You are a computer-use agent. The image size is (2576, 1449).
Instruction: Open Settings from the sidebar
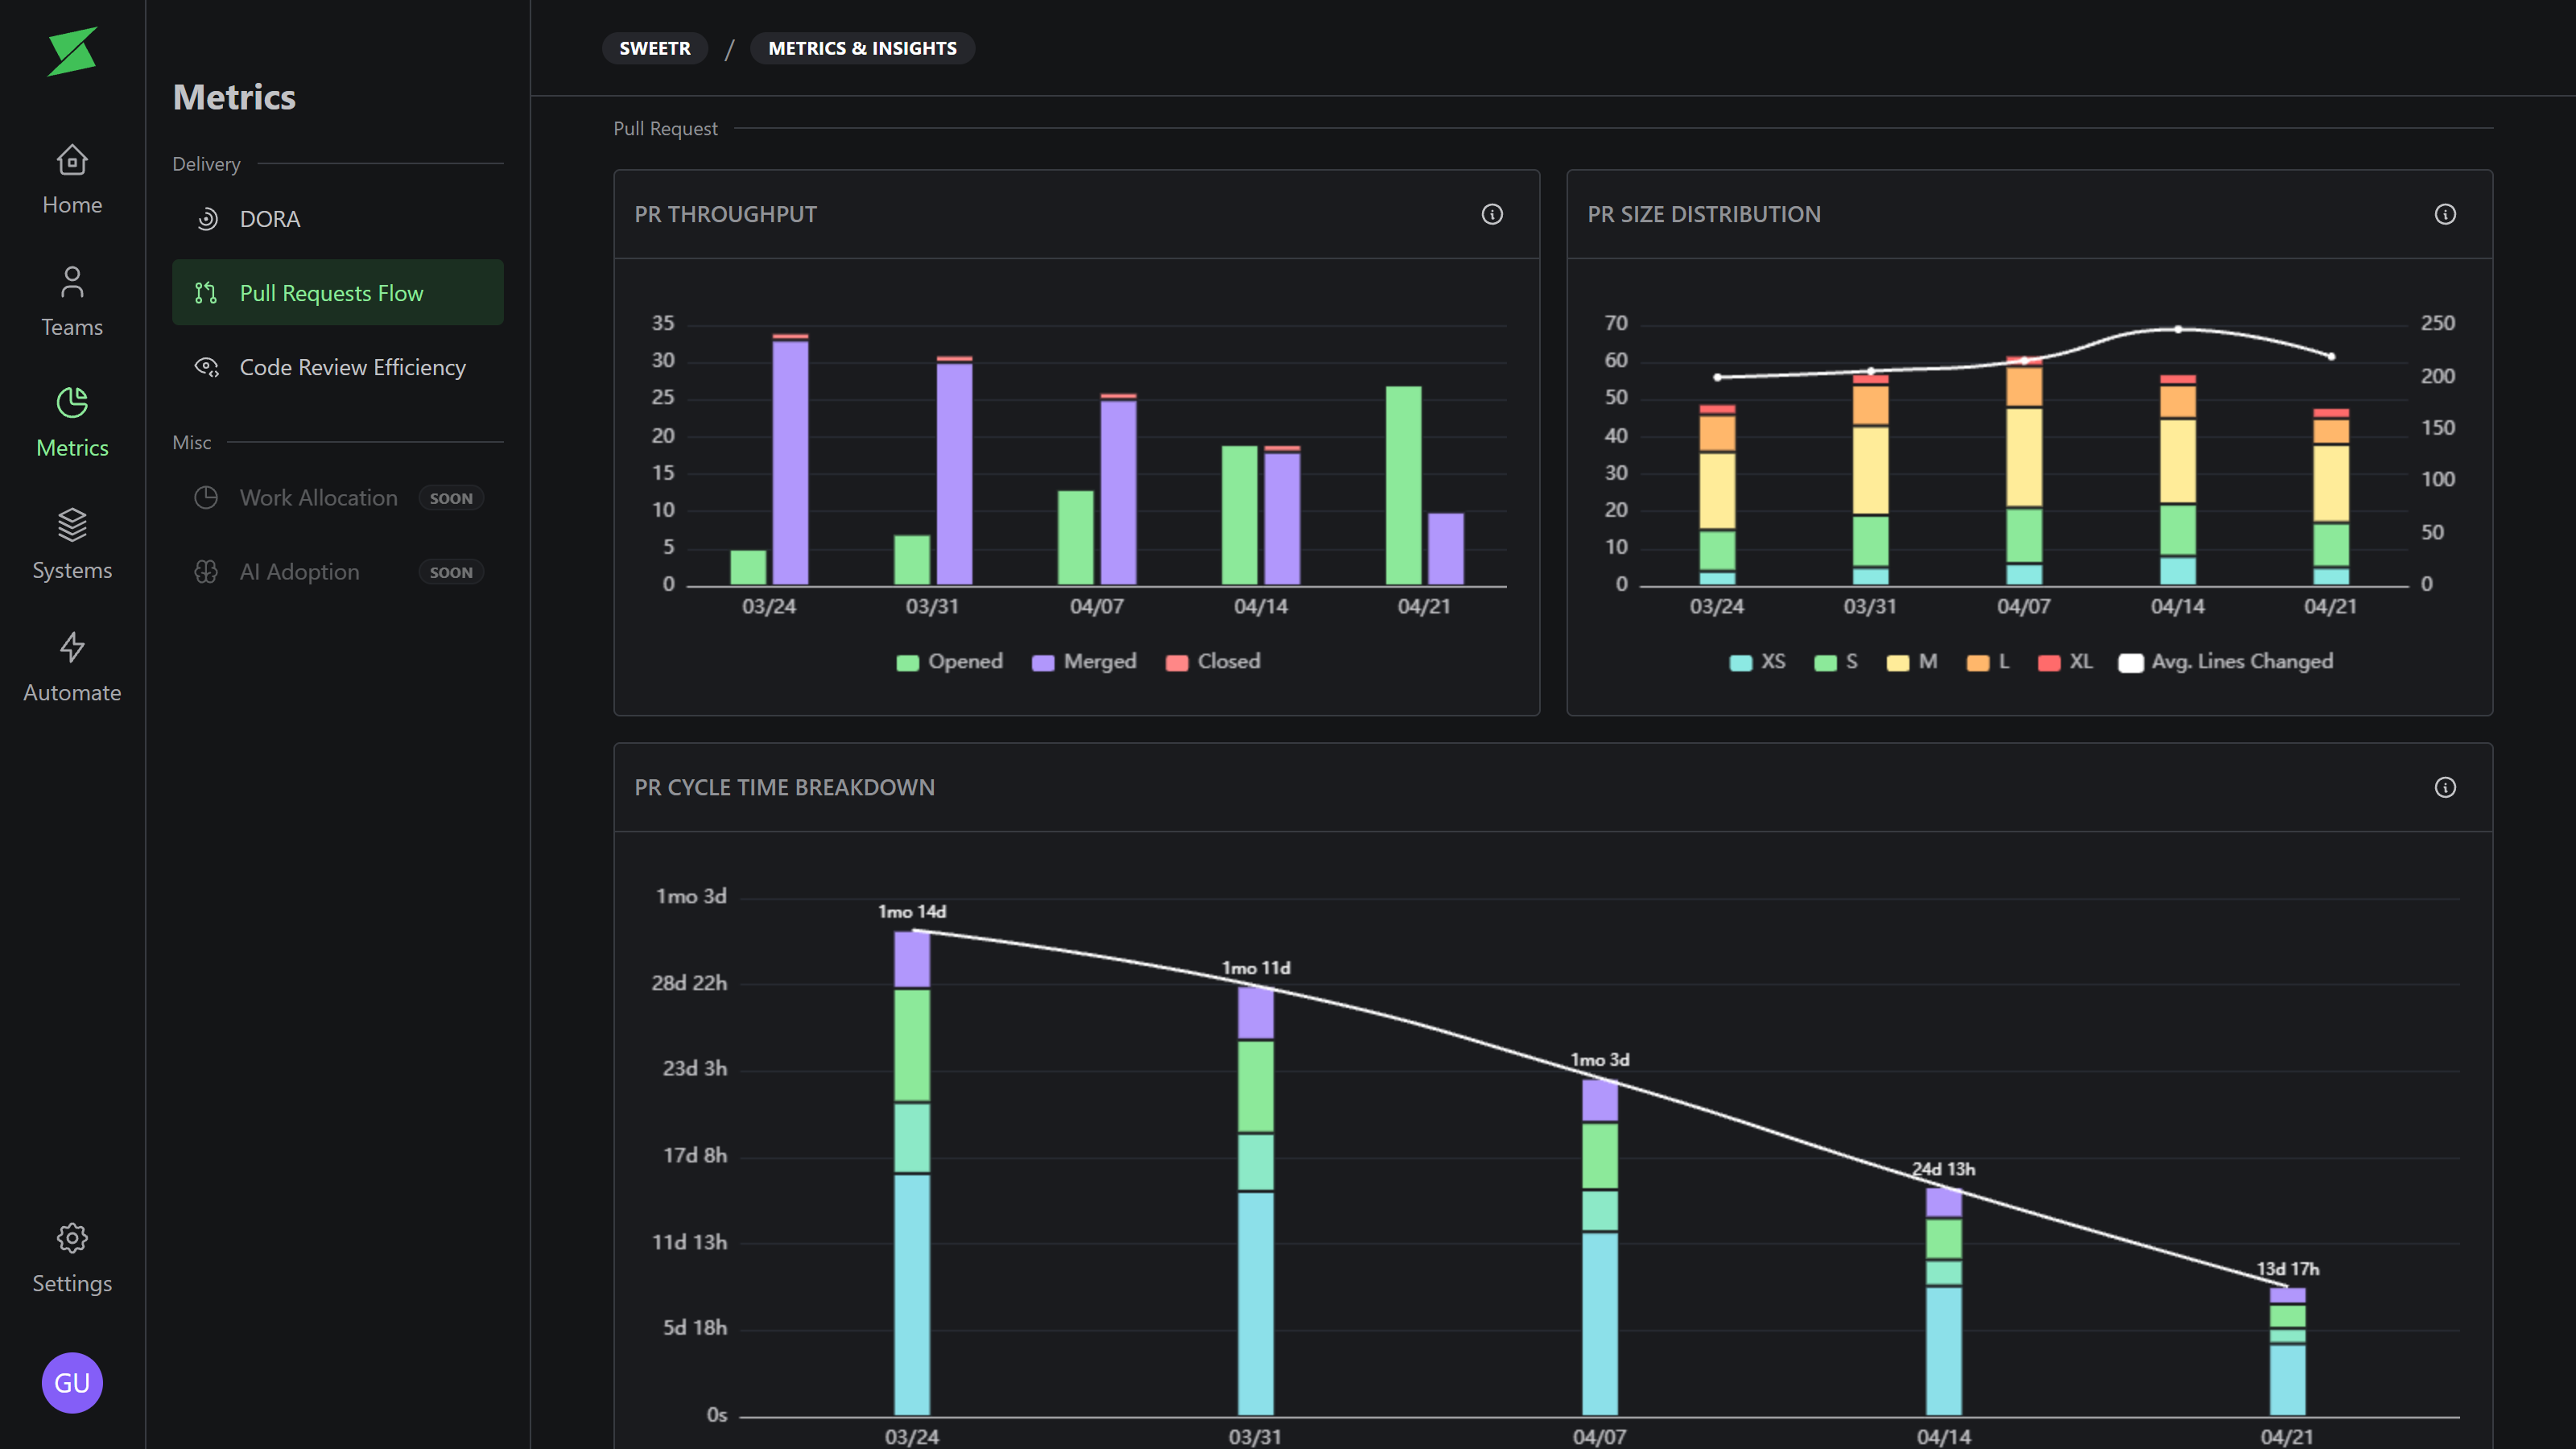pyautogui.click(x=72, y=1258)
